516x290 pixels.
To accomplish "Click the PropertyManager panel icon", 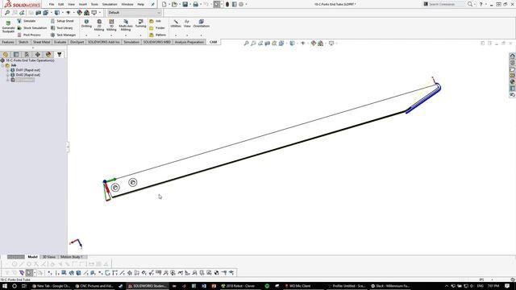I will tap(16, 55).
